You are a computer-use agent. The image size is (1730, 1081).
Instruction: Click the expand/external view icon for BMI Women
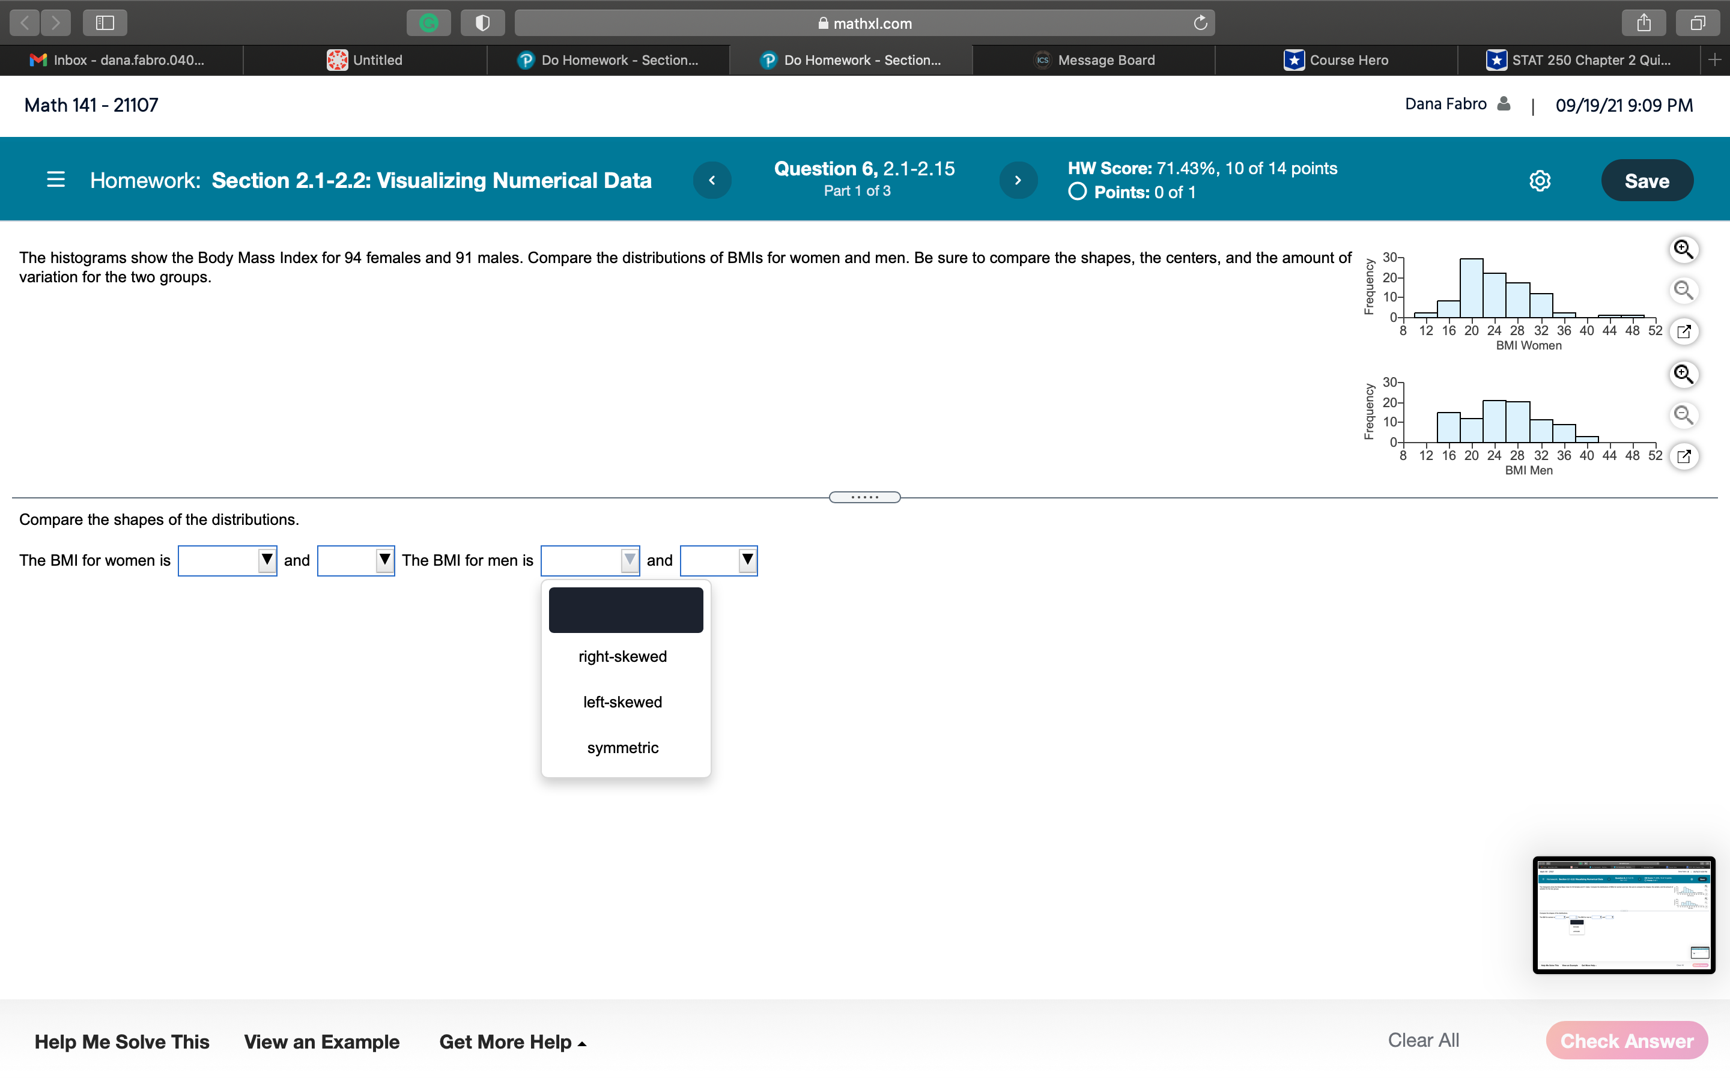[1684, 333]
